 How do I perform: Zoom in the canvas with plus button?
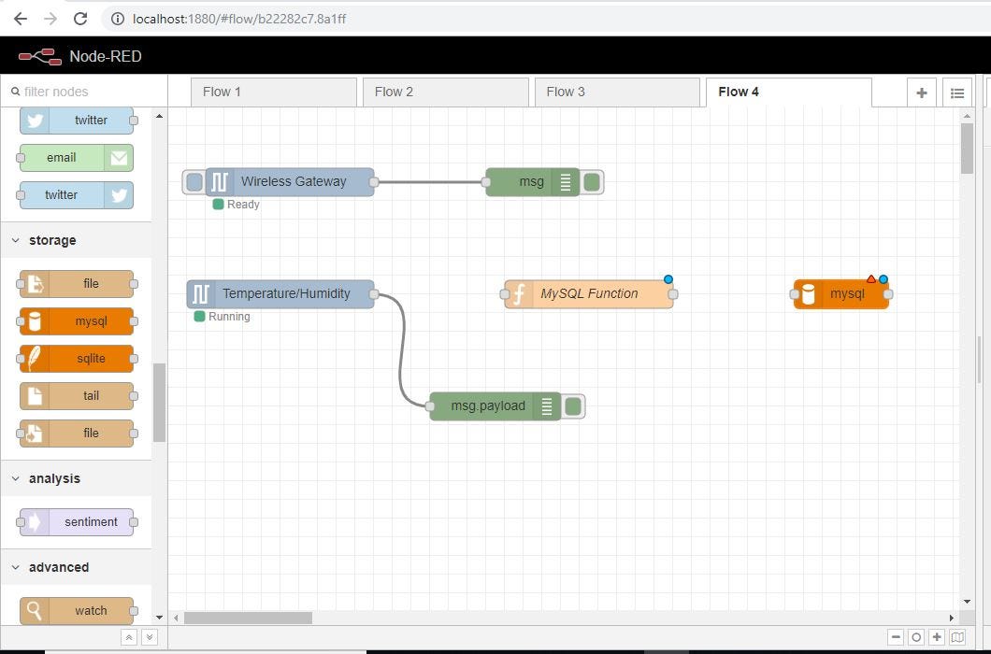pyautogui.click(x=937, y=637)
